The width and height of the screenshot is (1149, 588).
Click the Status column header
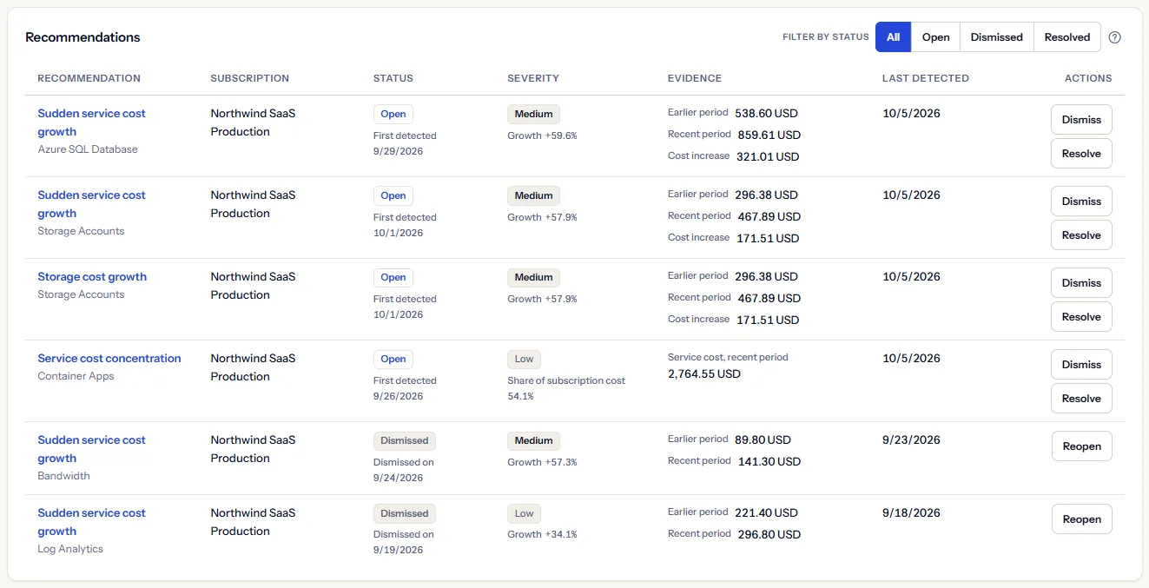393,78
